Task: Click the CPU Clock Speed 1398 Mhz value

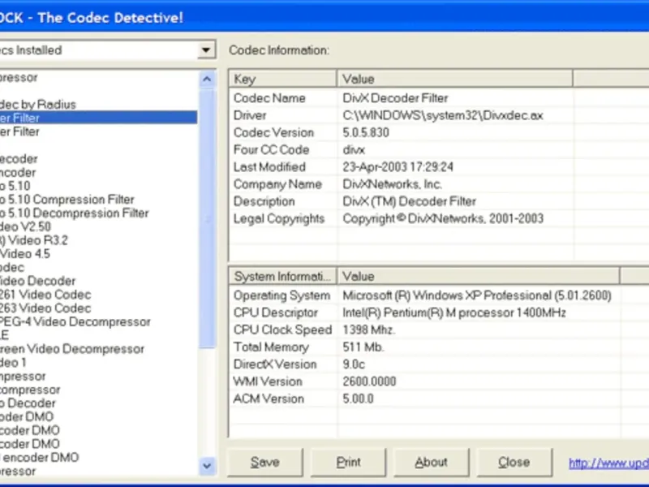Action: [369, 330]
